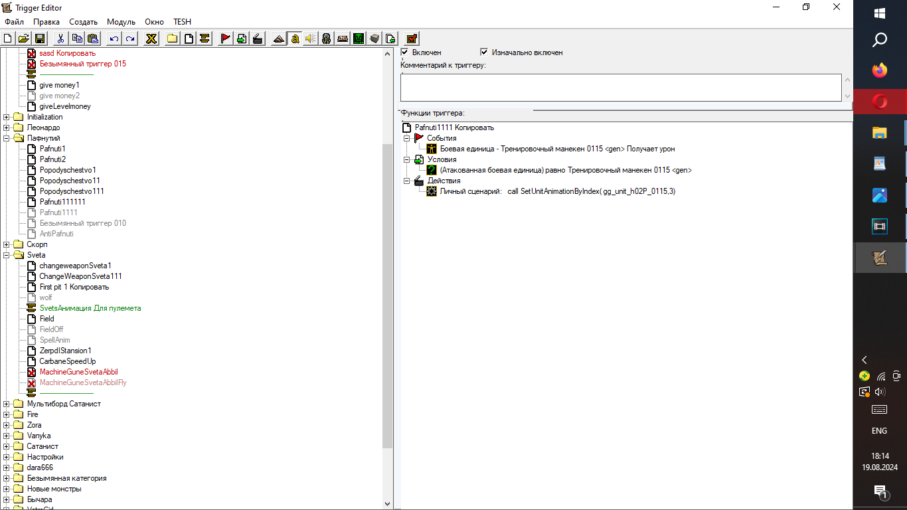The height and width of the screenshot is (510, 907).
Task: Save the map with the floppy disk icon
Action: click(39, 39)
